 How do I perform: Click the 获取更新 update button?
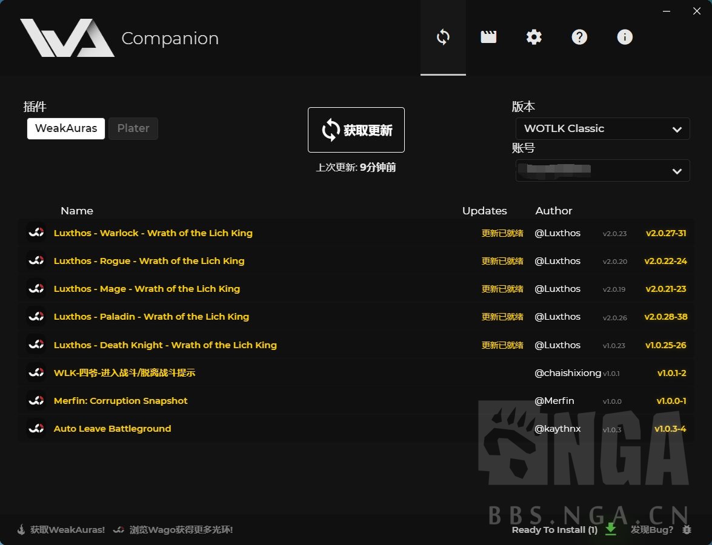[356, 130]
